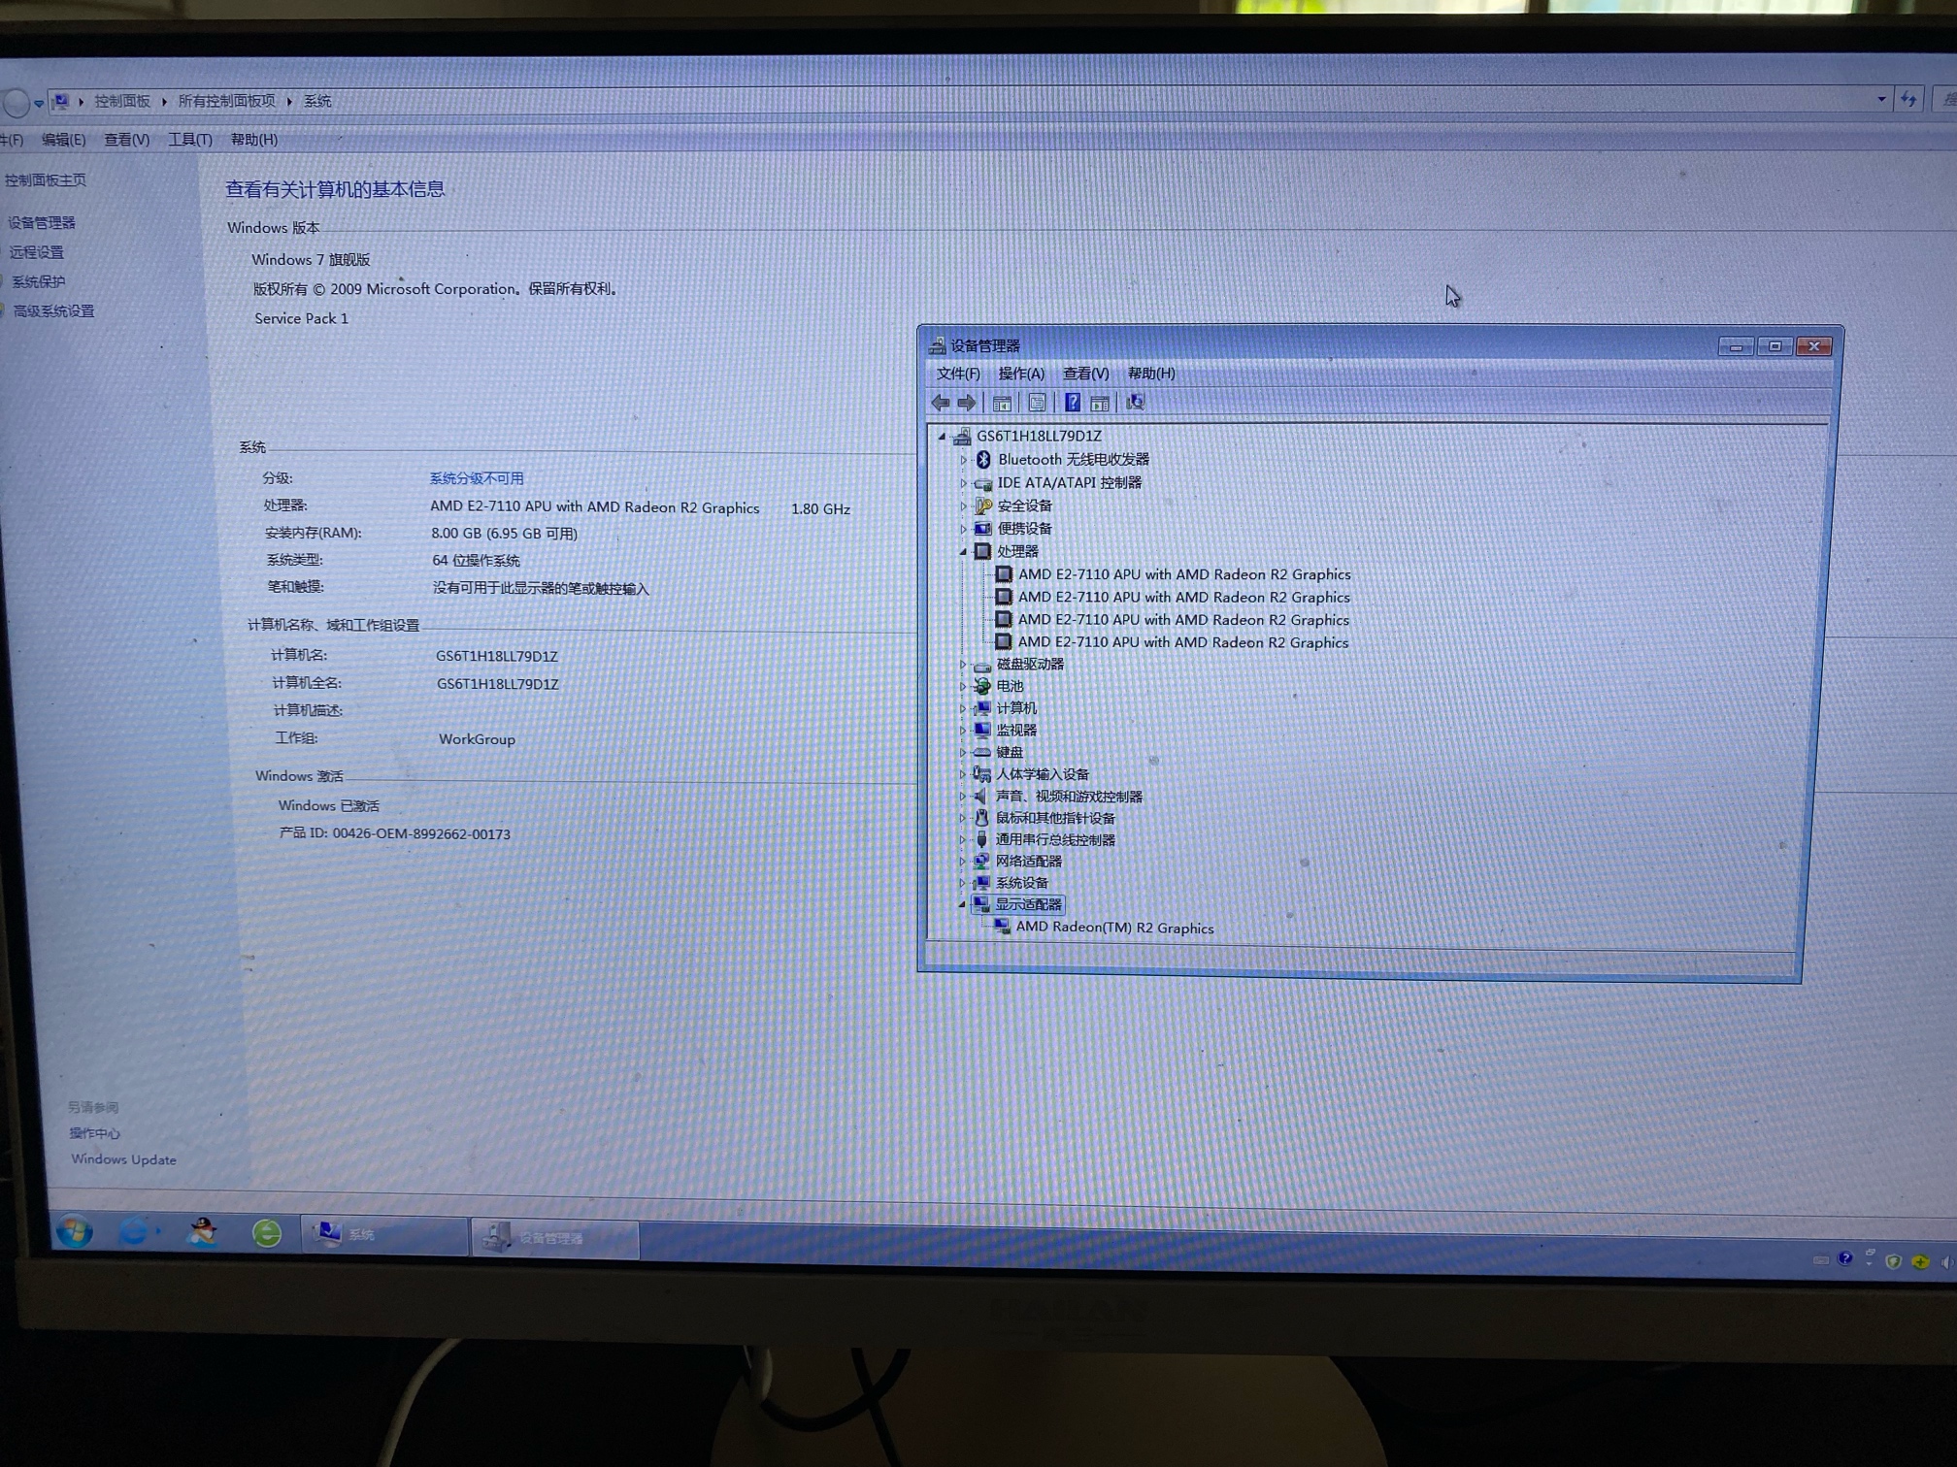Open 帮助(H) menu in System window
Image resolution: width=1957 pixels, height=1467 pixels.
[x=254, y=140]
